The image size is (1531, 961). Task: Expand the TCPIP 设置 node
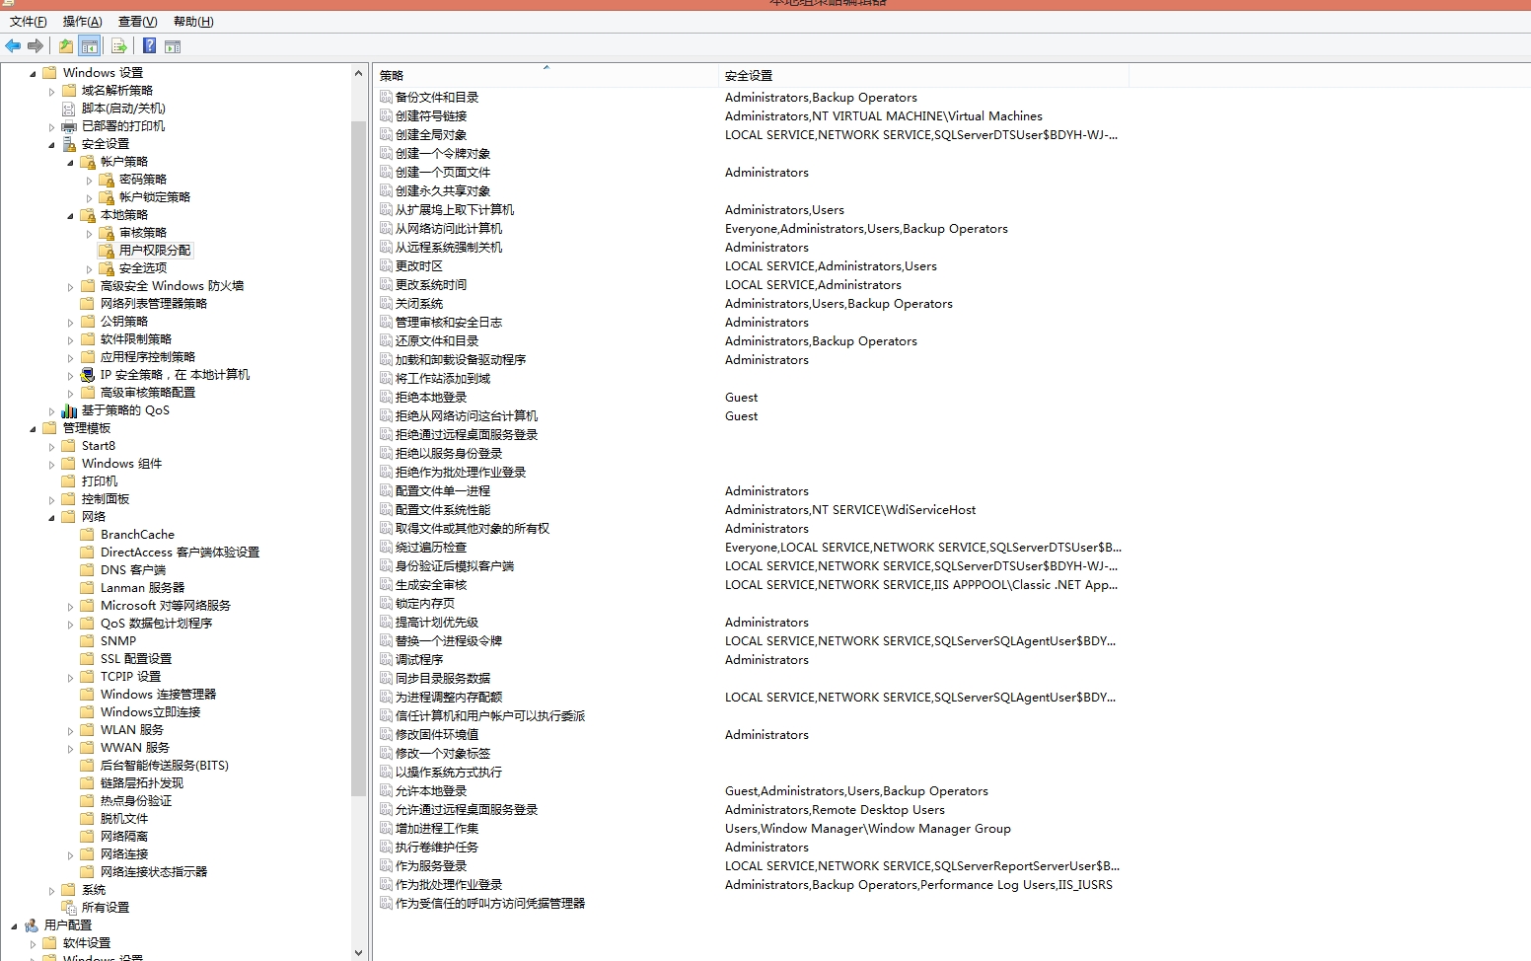[70, 678]
